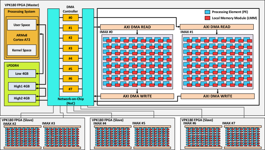The width and height of the screenshot is (265, 150).
Task: Click AXI DMA WRITE below IMAX #0
Action: tap(137, 96)
